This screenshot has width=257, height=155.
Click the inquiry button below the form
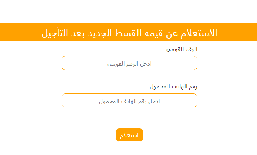129,135
